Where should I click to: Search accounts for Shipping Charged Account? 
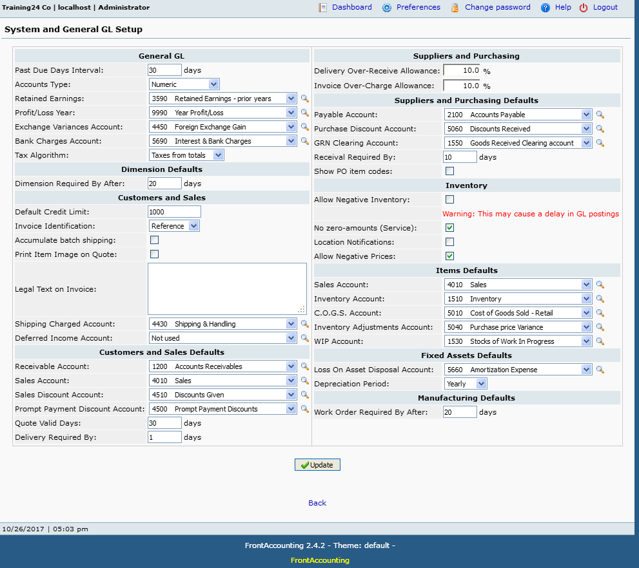pos(304,324)
